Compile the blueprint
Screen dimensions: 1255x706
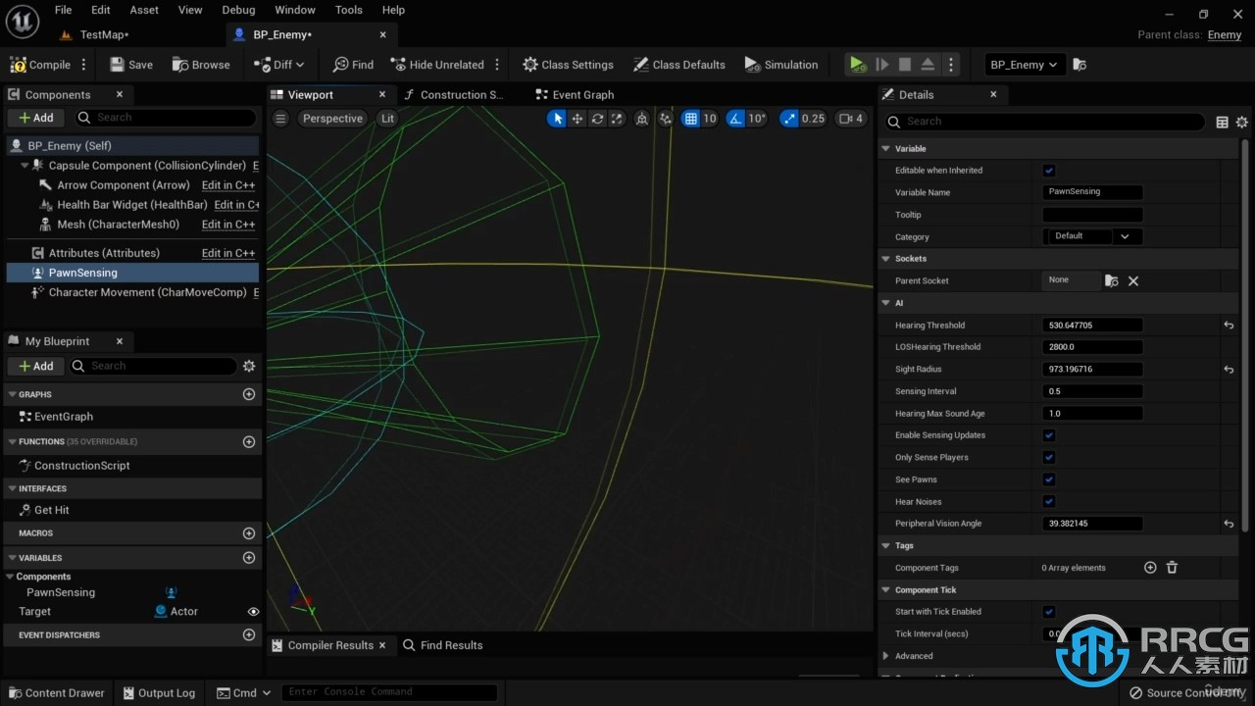point(40,65)
